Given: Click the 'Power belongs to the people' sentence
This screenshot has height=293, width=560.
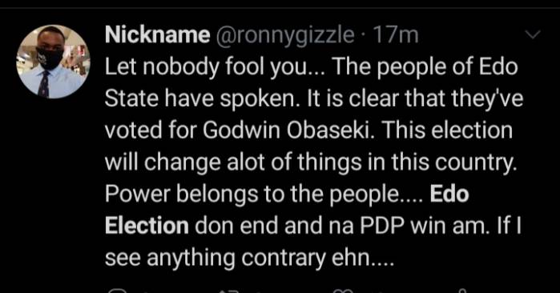Looking at the screenshot, I should tap(264, 195).
